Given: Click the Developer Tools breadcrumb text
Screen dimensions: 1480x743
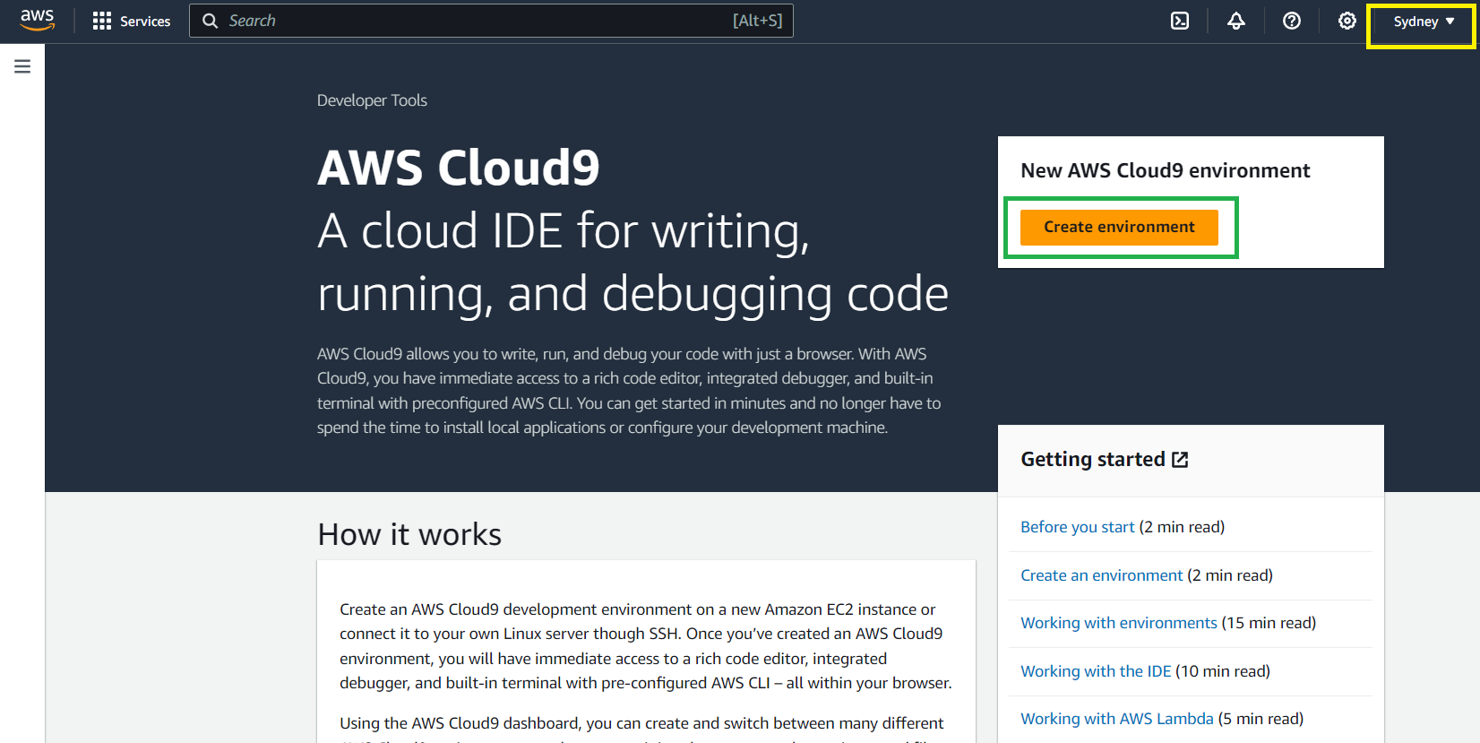Looking at the screenshot, I should (x=372, y=100).
